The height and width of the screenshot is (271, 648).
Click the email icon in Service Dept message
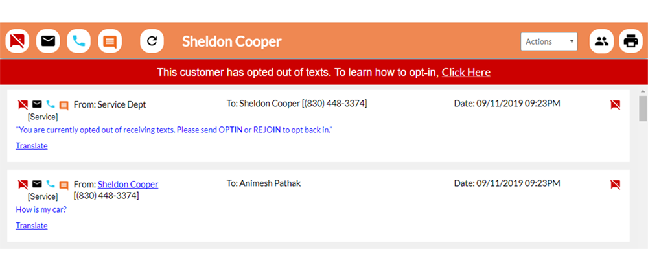click(37, 104)
